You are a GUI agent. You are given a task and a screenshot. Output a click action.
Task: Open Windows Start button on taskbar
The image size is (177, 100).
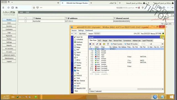point(171,97)
